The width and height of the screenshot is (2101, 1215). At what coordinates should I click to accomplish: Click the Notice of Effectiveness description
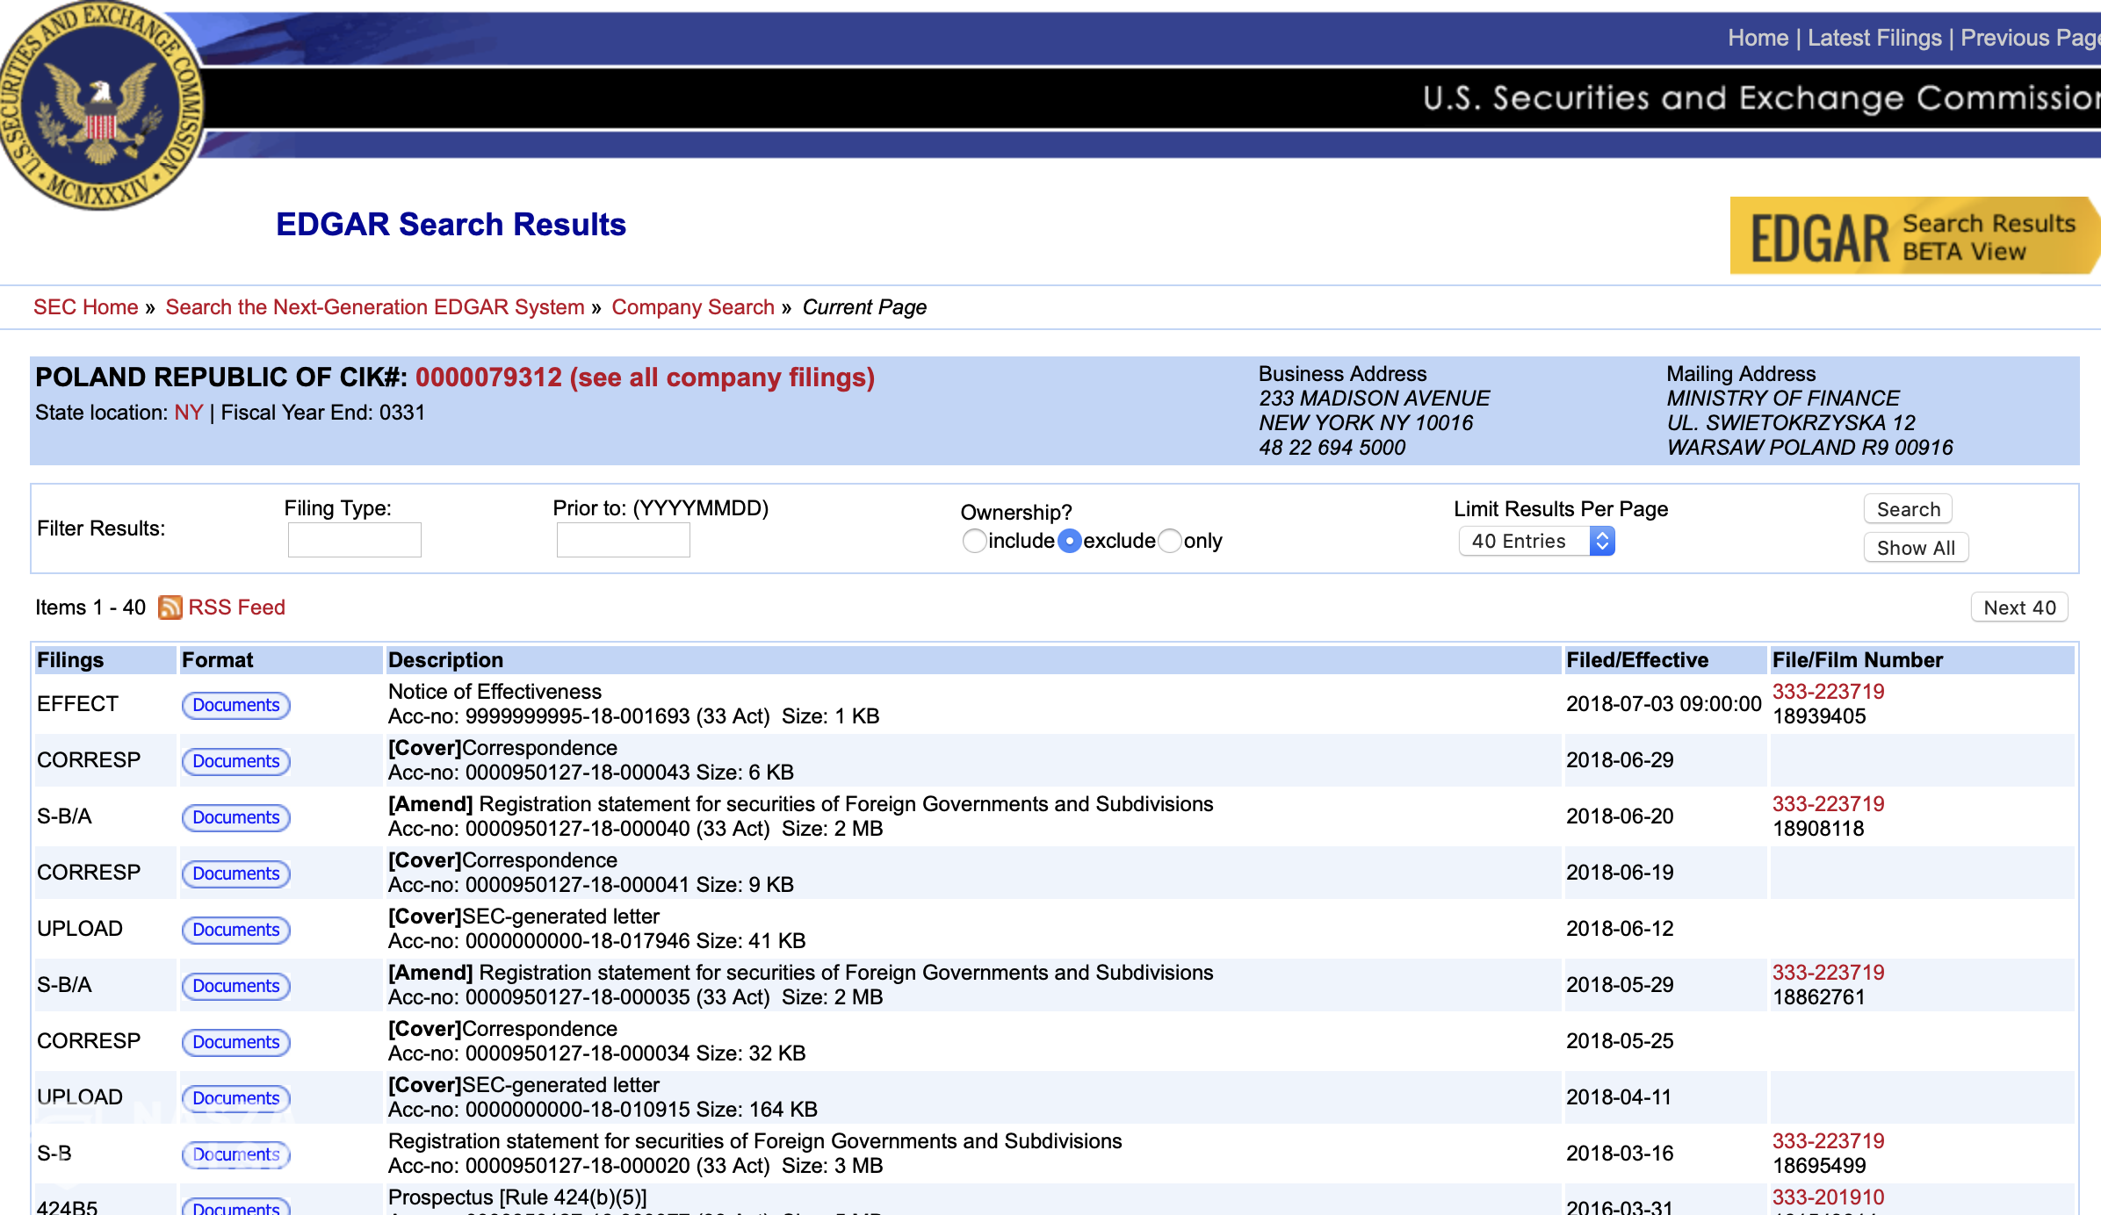coord(495,692)
